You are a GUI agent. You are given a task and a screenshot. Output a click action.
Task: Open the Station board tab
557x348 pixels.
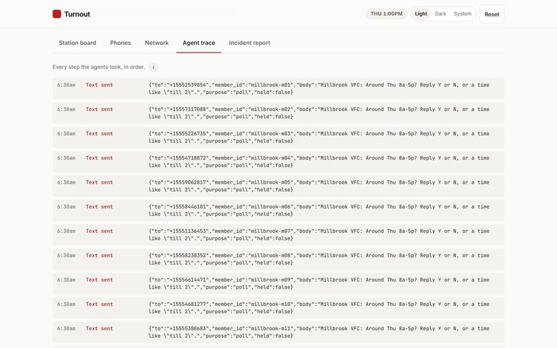(77, 43)
